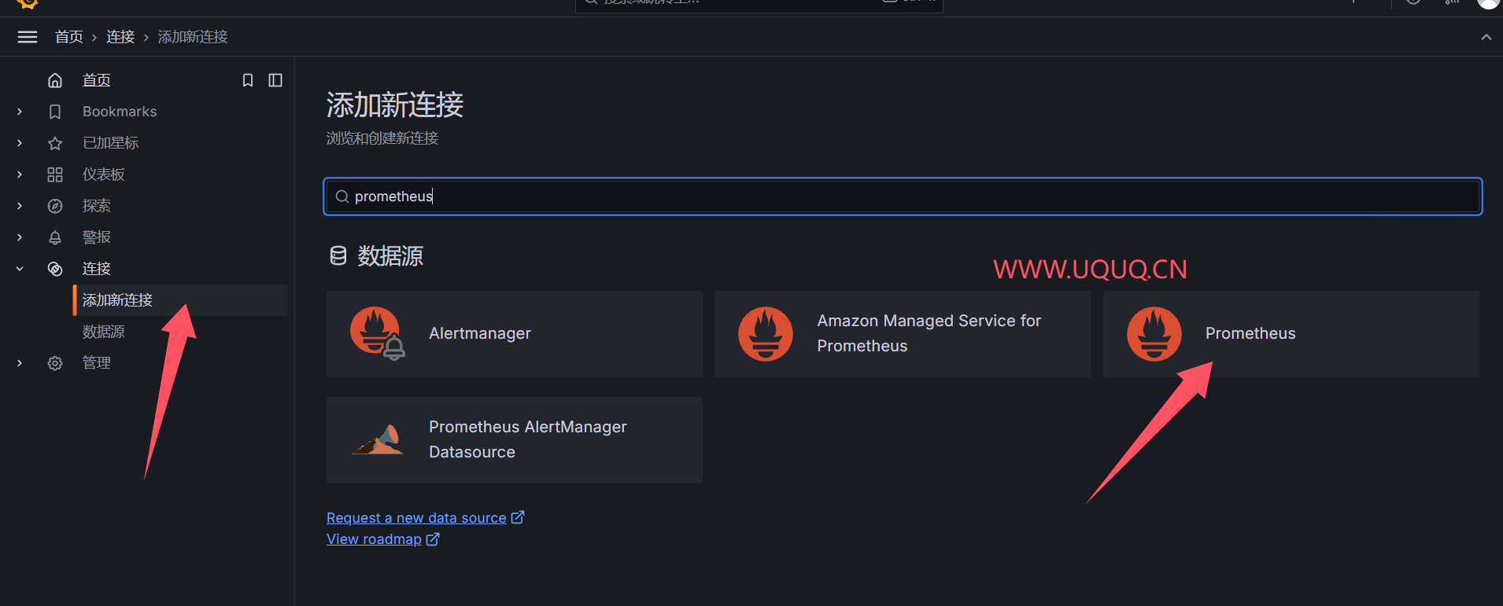Open 数据源 in the sidebar menu
This screenshot has width=1503, height=606.
point(104,332)
